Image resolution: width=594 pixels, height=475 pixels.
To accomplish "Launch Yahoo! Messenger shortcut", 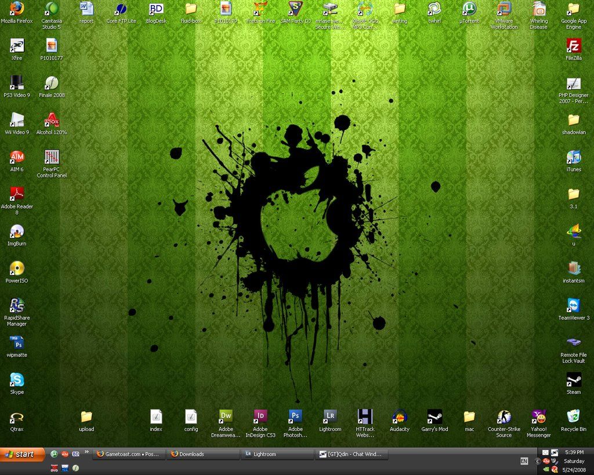I will pos(539,423).
